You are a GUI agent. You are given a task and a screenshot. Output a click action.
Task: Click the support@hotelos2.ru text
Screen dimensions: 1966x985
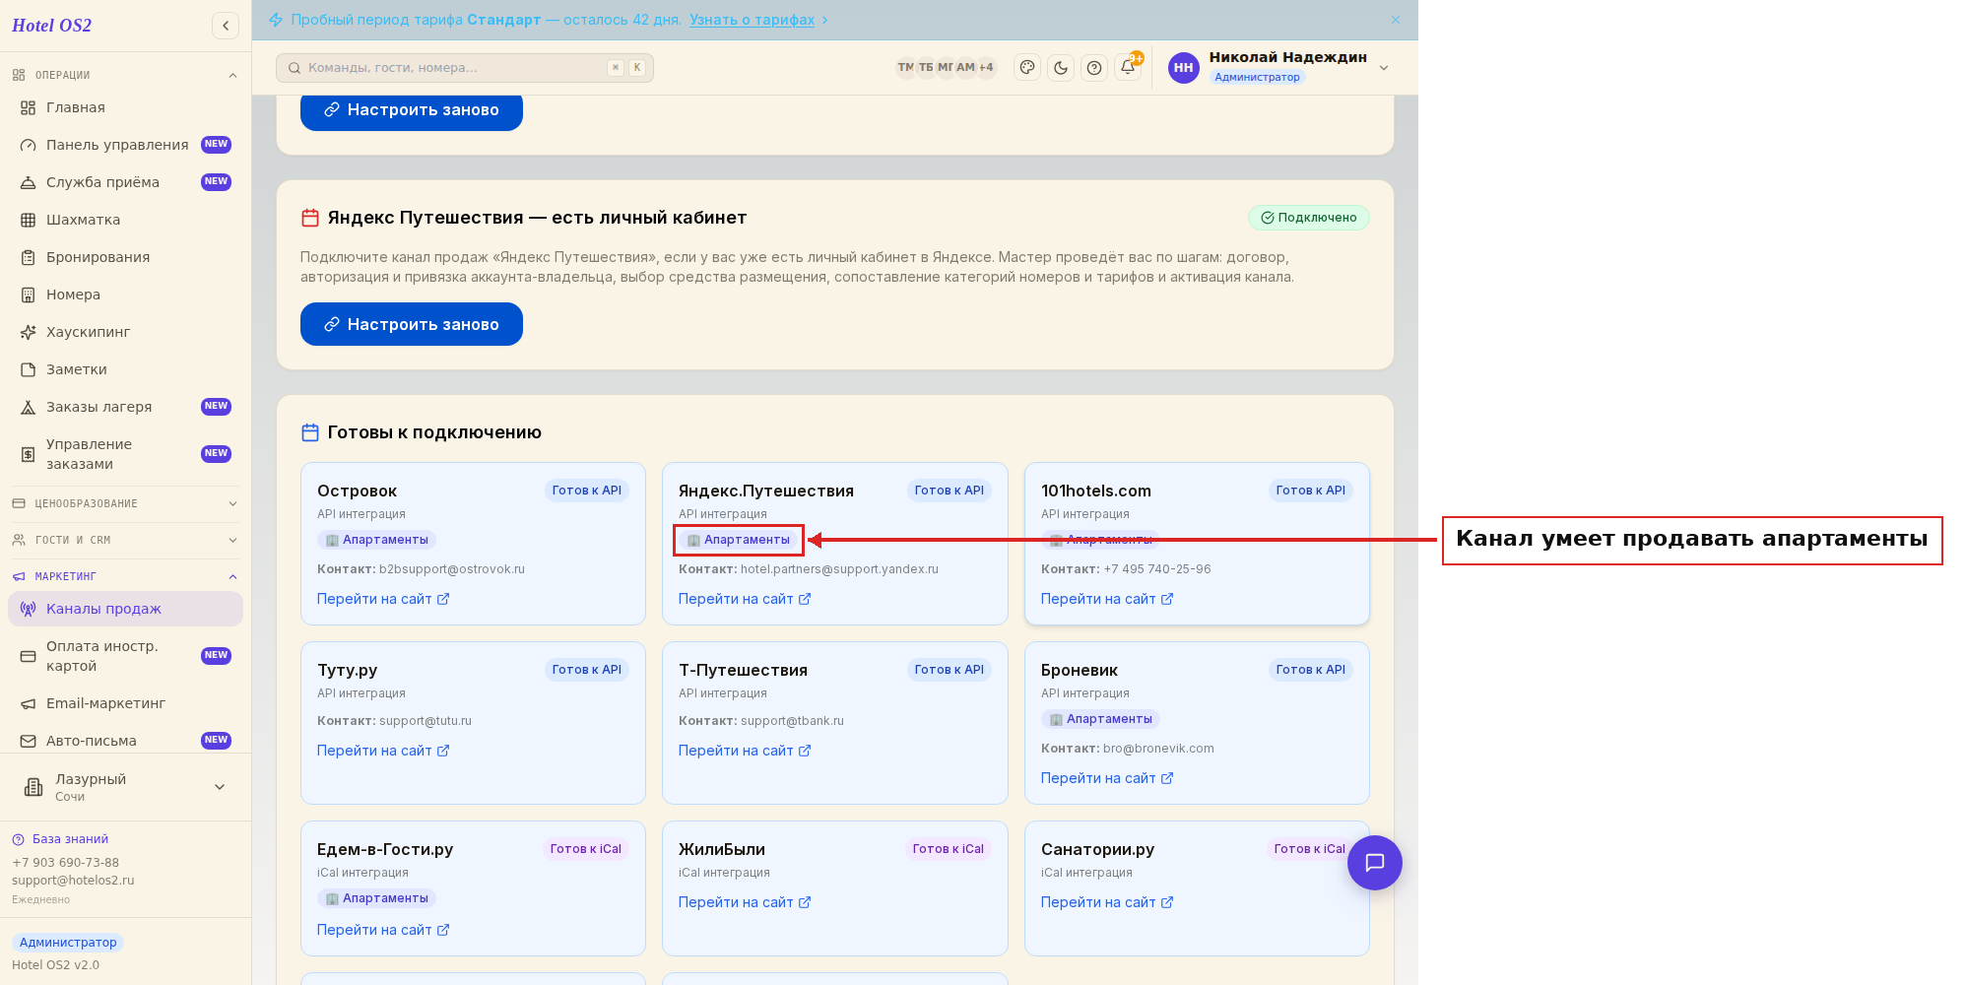(x=73, y=881)
